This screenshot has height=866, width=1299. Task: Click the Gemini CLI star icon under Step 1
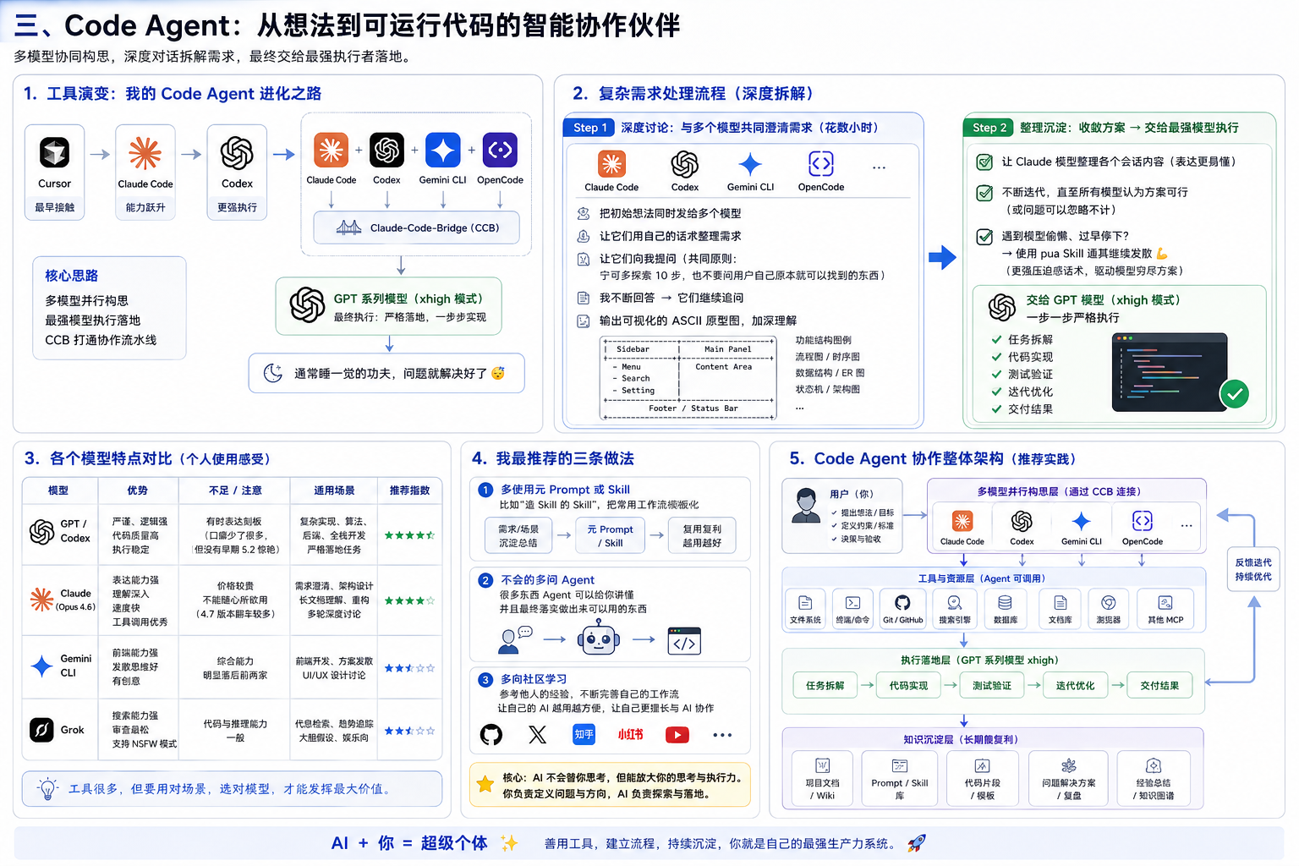(750, 164)
